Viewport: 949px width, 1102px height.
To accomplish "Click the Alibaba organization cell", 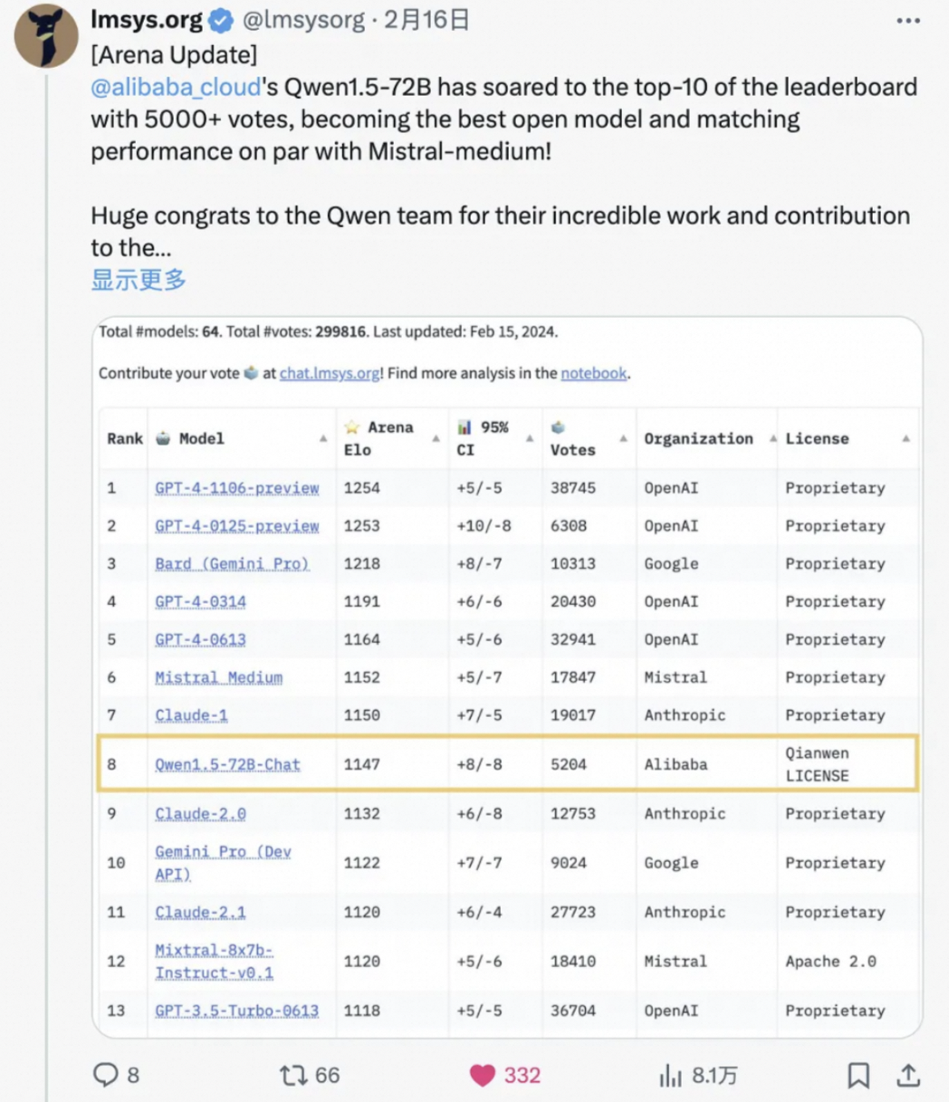I will 676,764.
